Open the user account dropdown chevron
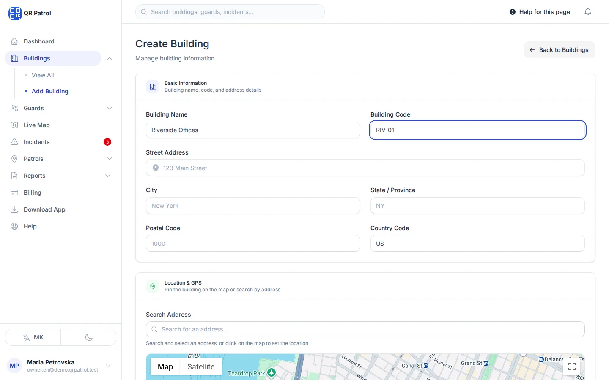The height and width of the screenshot is (380, 609). click(108, 366)
